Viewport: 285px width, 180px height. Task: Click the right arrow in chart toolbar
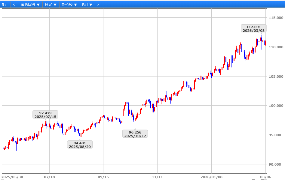pos(98,4)
